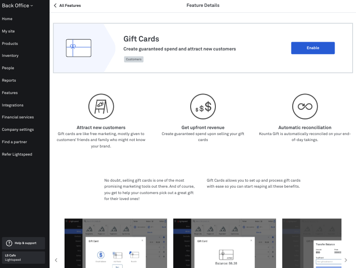The image size is (356, 268).
Task: Click the Automatic reconciliation heading
Action: (x=305, y=128)
